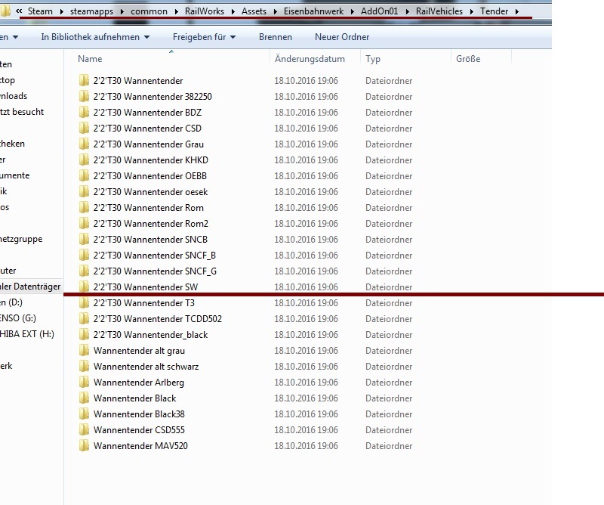Select 'zt besucht' in navigation pane
This screenshot has height=505, width=604.
tap(22, 112)
